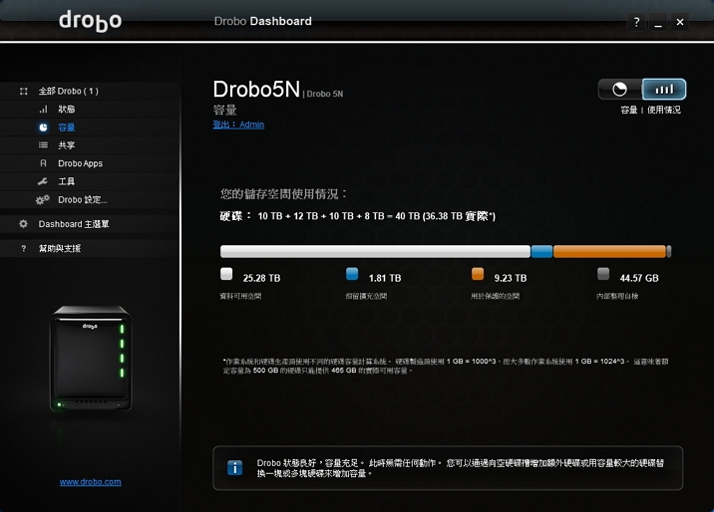
Task: Click the help and support question icon
Action: [24, 248]
